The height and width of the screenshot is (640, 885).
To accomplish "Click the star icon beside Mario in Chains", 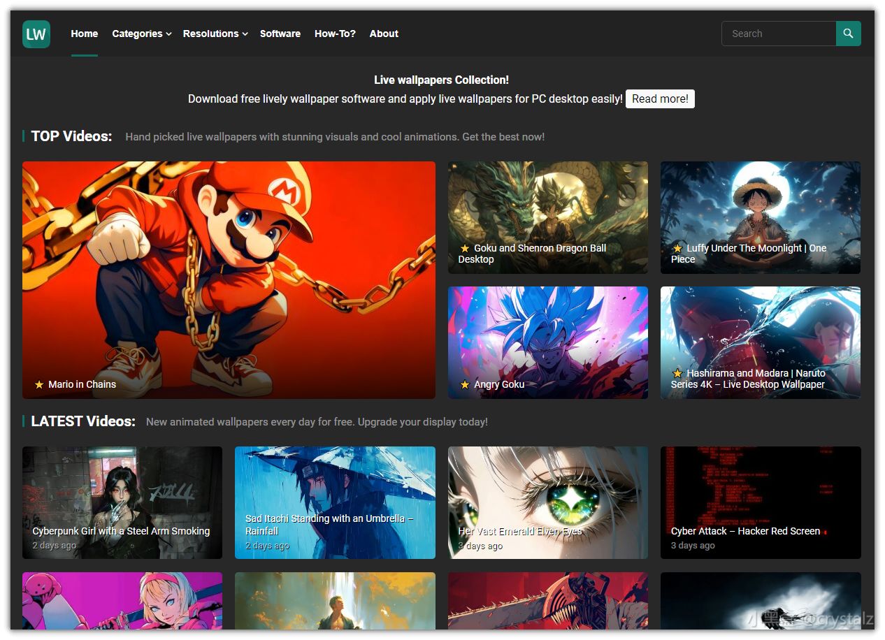I will point(39,384).
